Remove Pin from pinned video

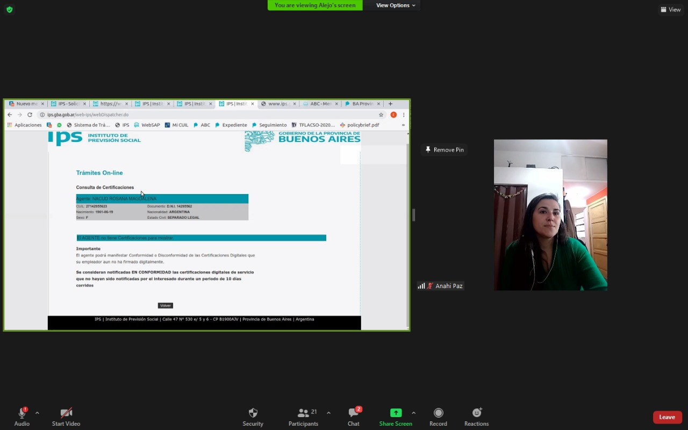coord(444,149)
